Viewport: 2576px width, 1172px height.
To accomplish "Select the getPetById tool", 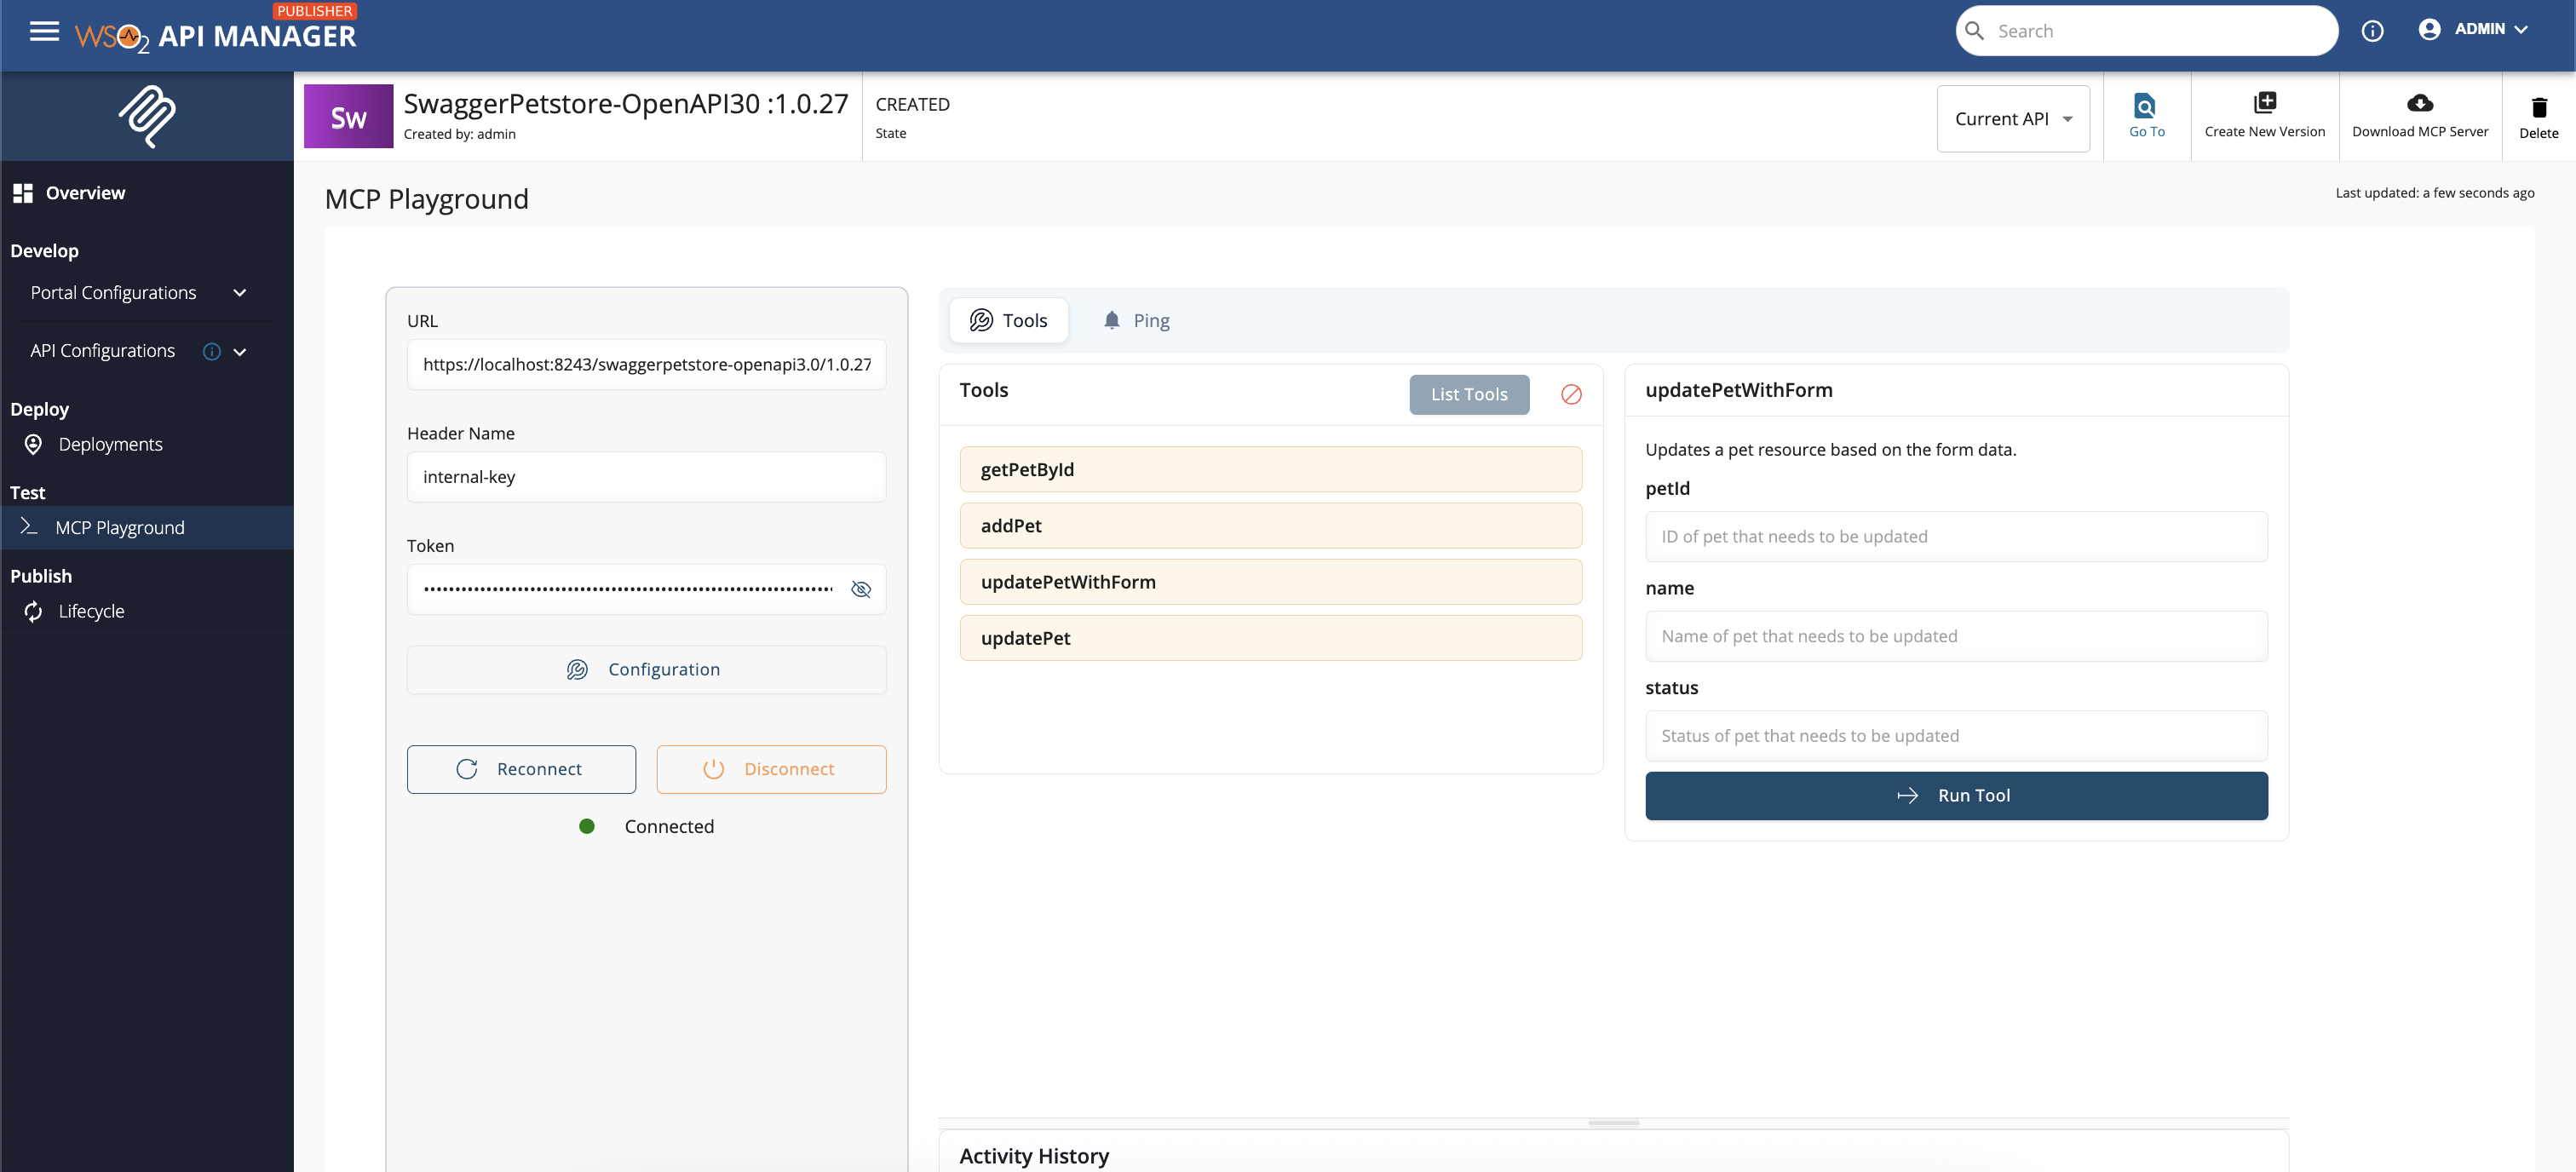I will tap(1270, 469).
